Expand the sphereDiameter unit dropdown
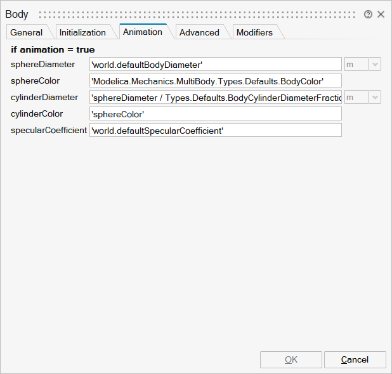The image size is (392, 374). coord(374,64)
